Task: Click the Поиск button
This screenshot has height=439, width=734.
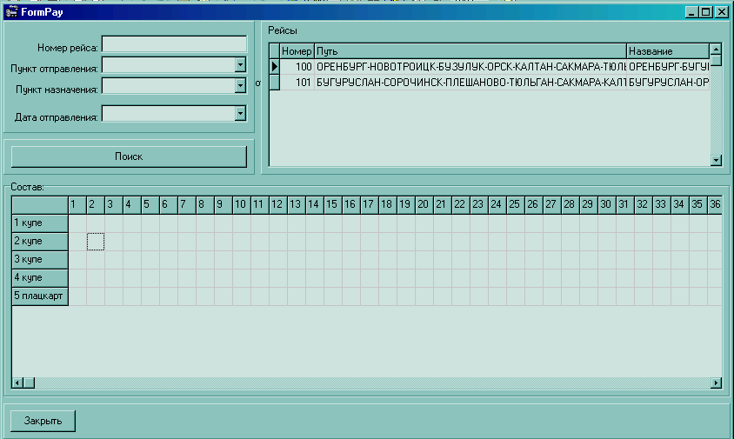Action: 129,156
